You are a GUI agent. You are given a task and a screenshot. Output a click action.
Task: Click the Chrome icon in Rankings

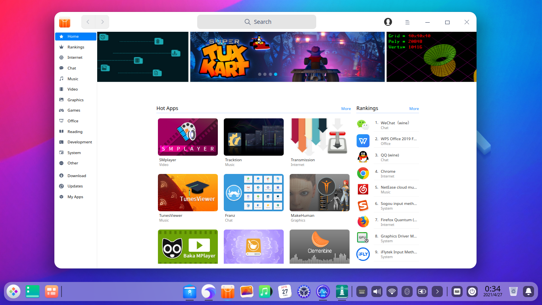(363, 174)
